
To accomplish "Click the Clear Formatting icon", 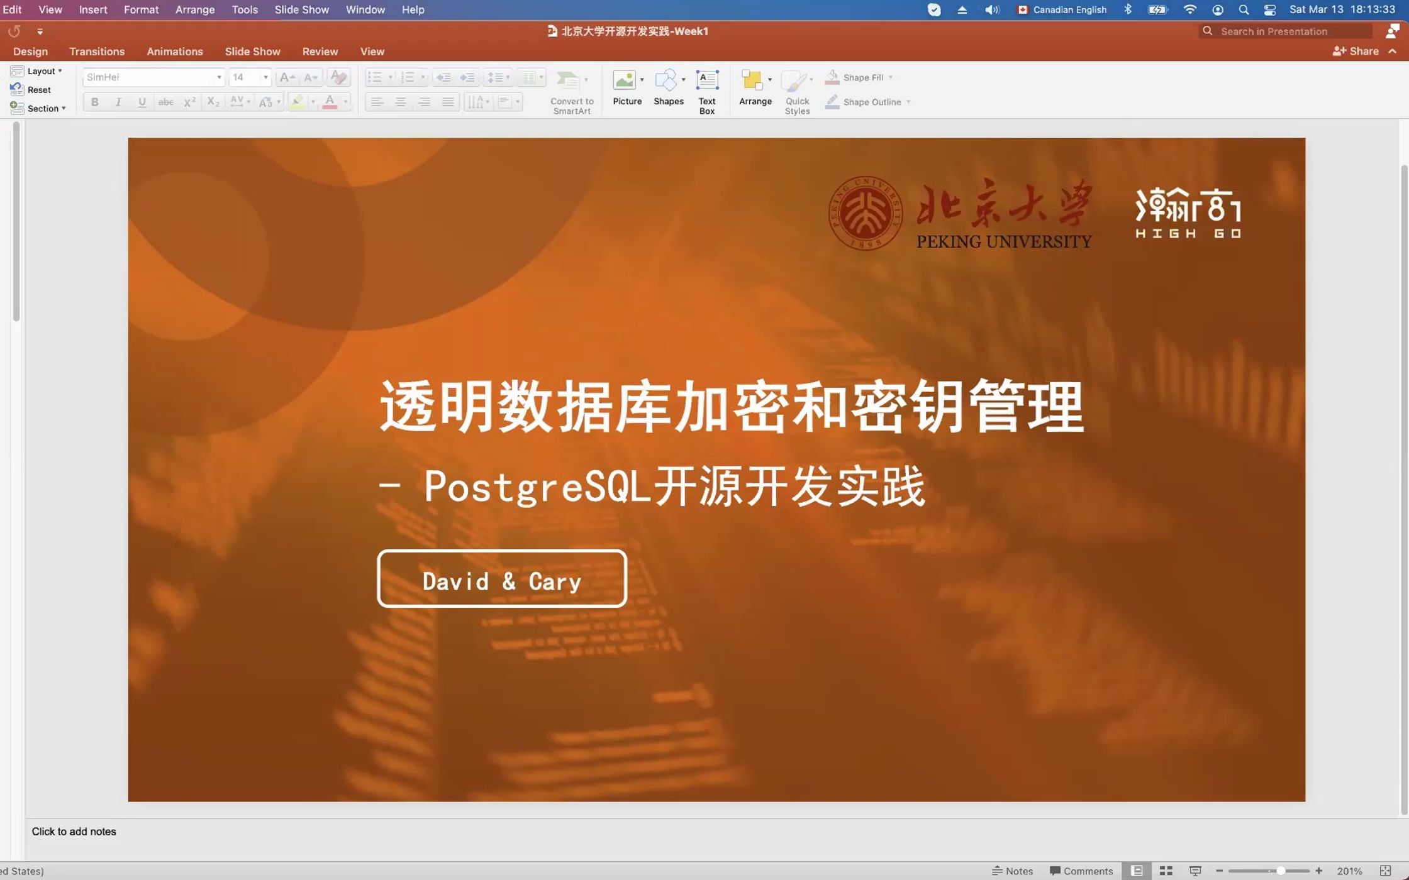I will pos(338,77).
